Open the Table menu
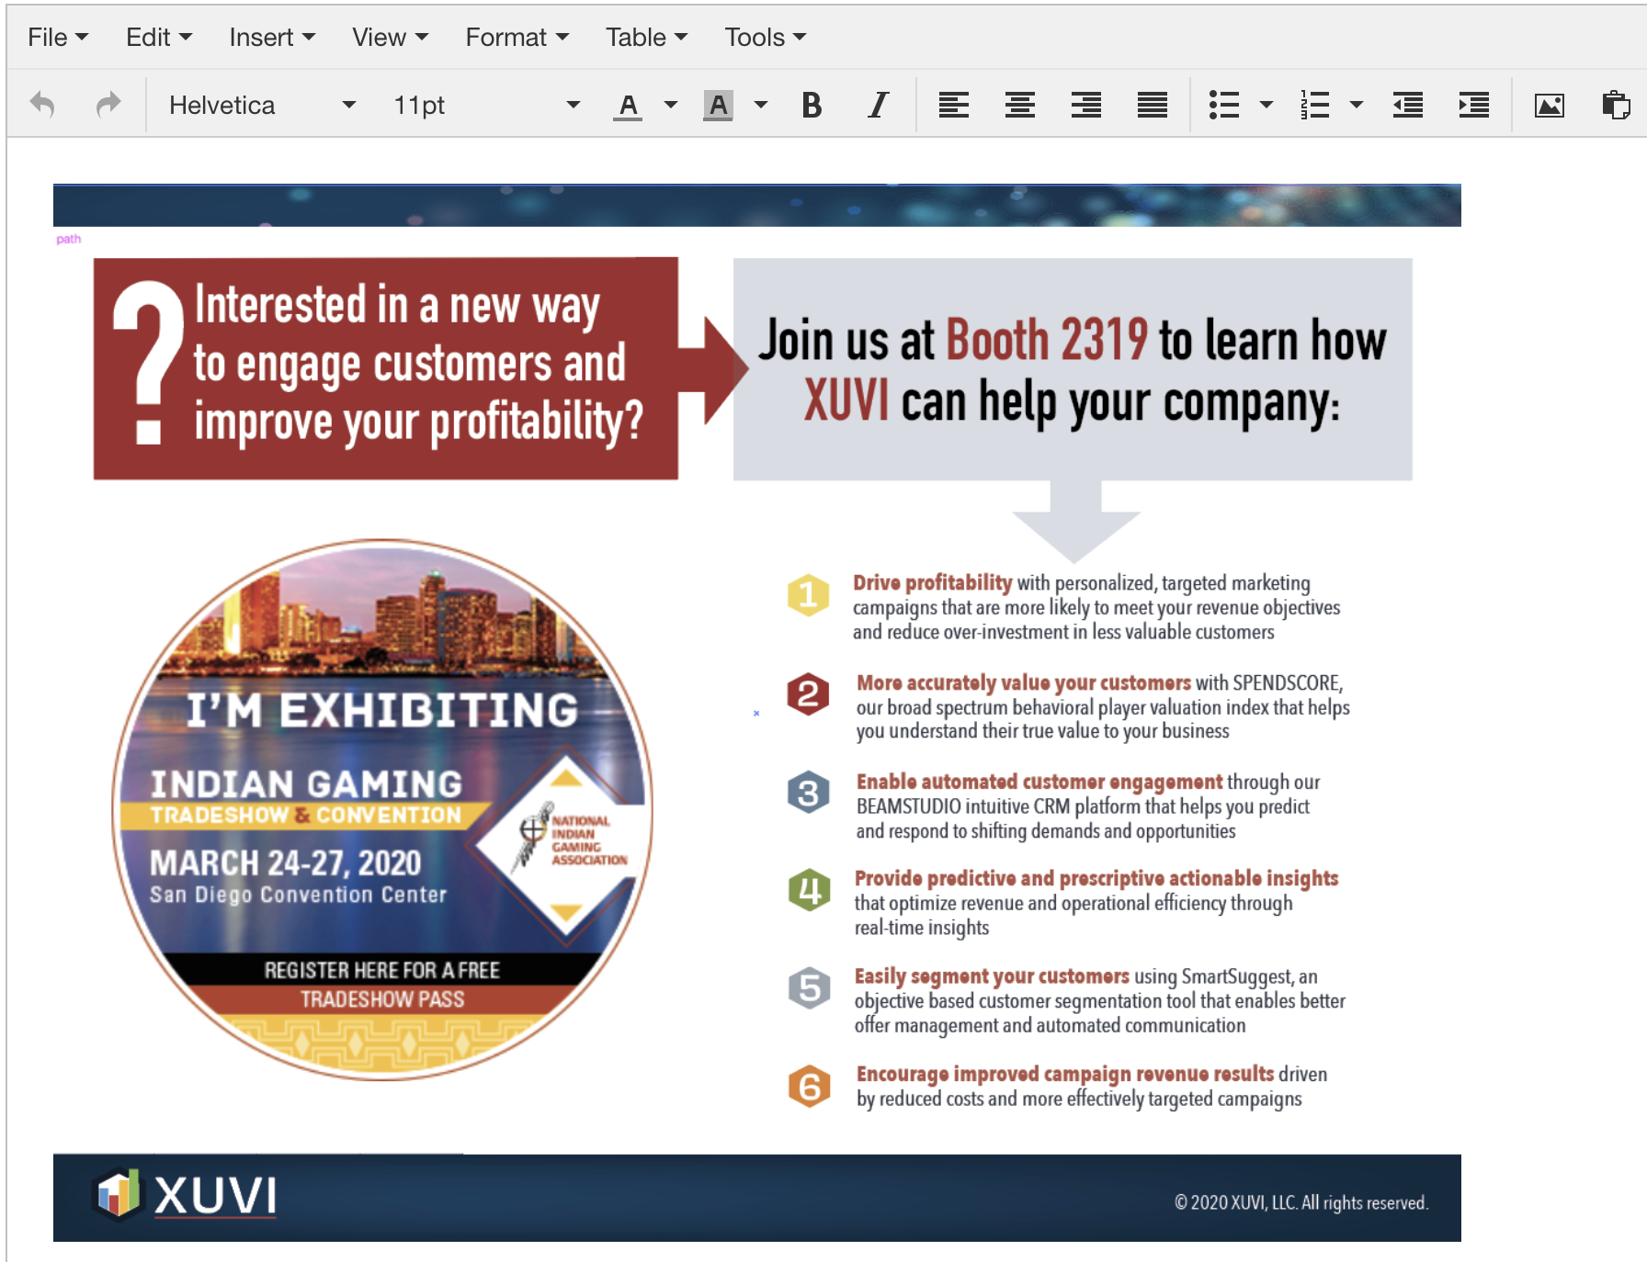This screenshot has width=1647, height=1262. pos(647,38)
